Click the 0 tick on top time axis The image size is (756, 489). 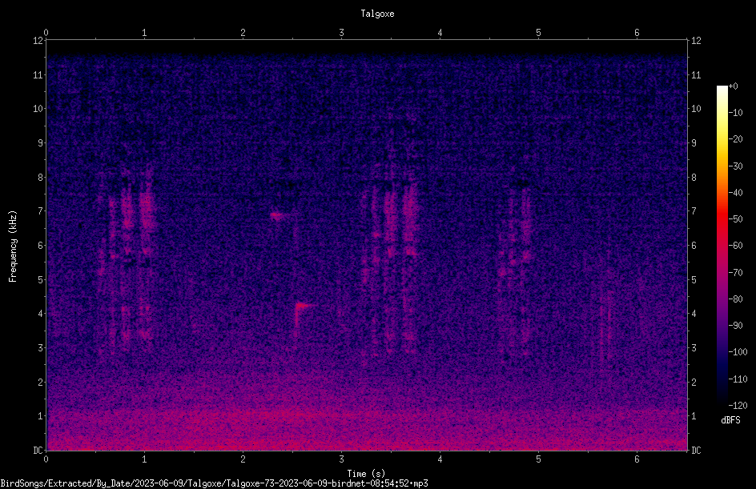(x=46, y=33)
